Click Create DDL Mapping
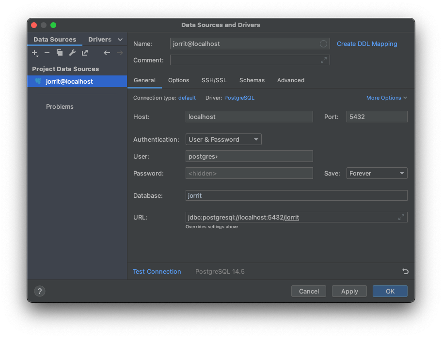The height and width of the screenshot is (338, 442). pos(367,44)
